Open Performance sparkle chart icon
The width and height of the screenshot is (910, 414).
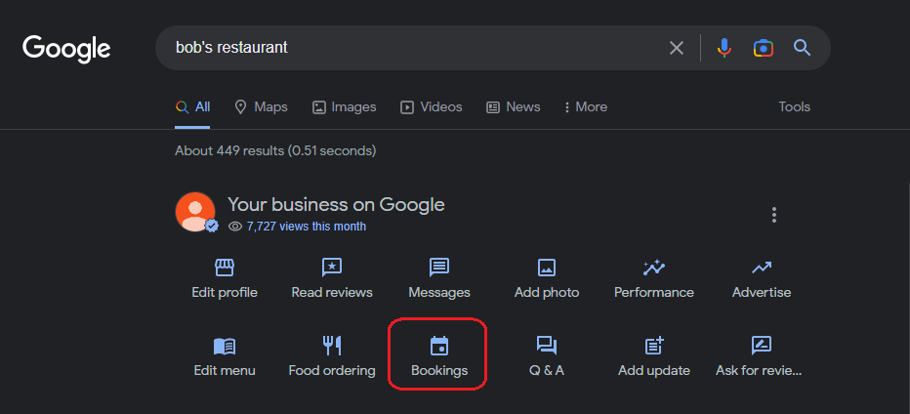654,268
